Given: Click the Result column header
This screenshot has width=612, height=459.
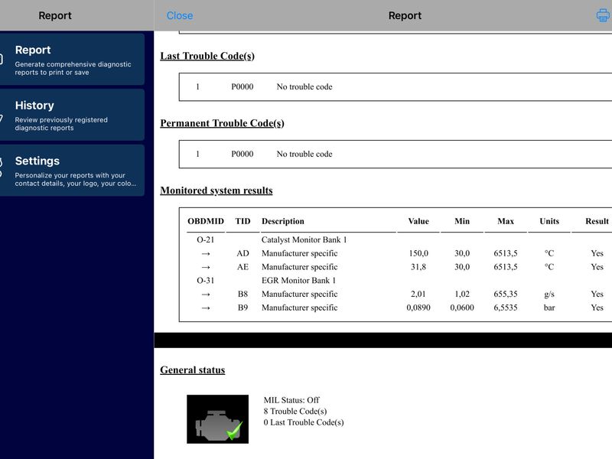Looking at the screenshot, I should click(x=597, y=221).
